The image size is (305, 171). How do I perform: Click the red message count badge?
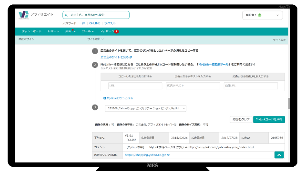tap(116, 31)
